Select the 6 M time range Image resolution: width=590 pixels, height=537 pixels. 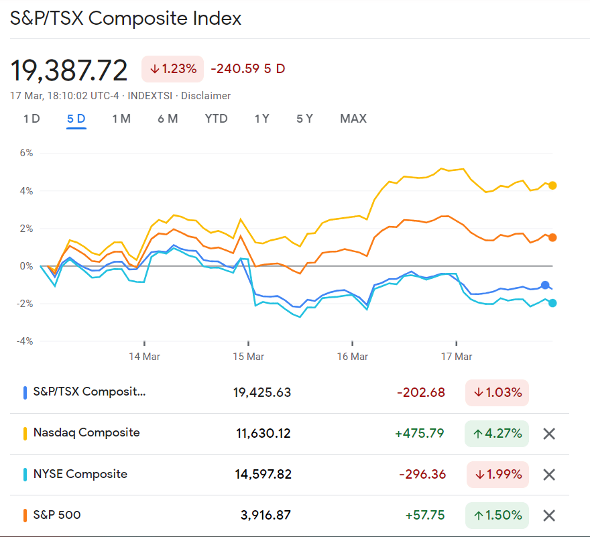click(168, 119)
